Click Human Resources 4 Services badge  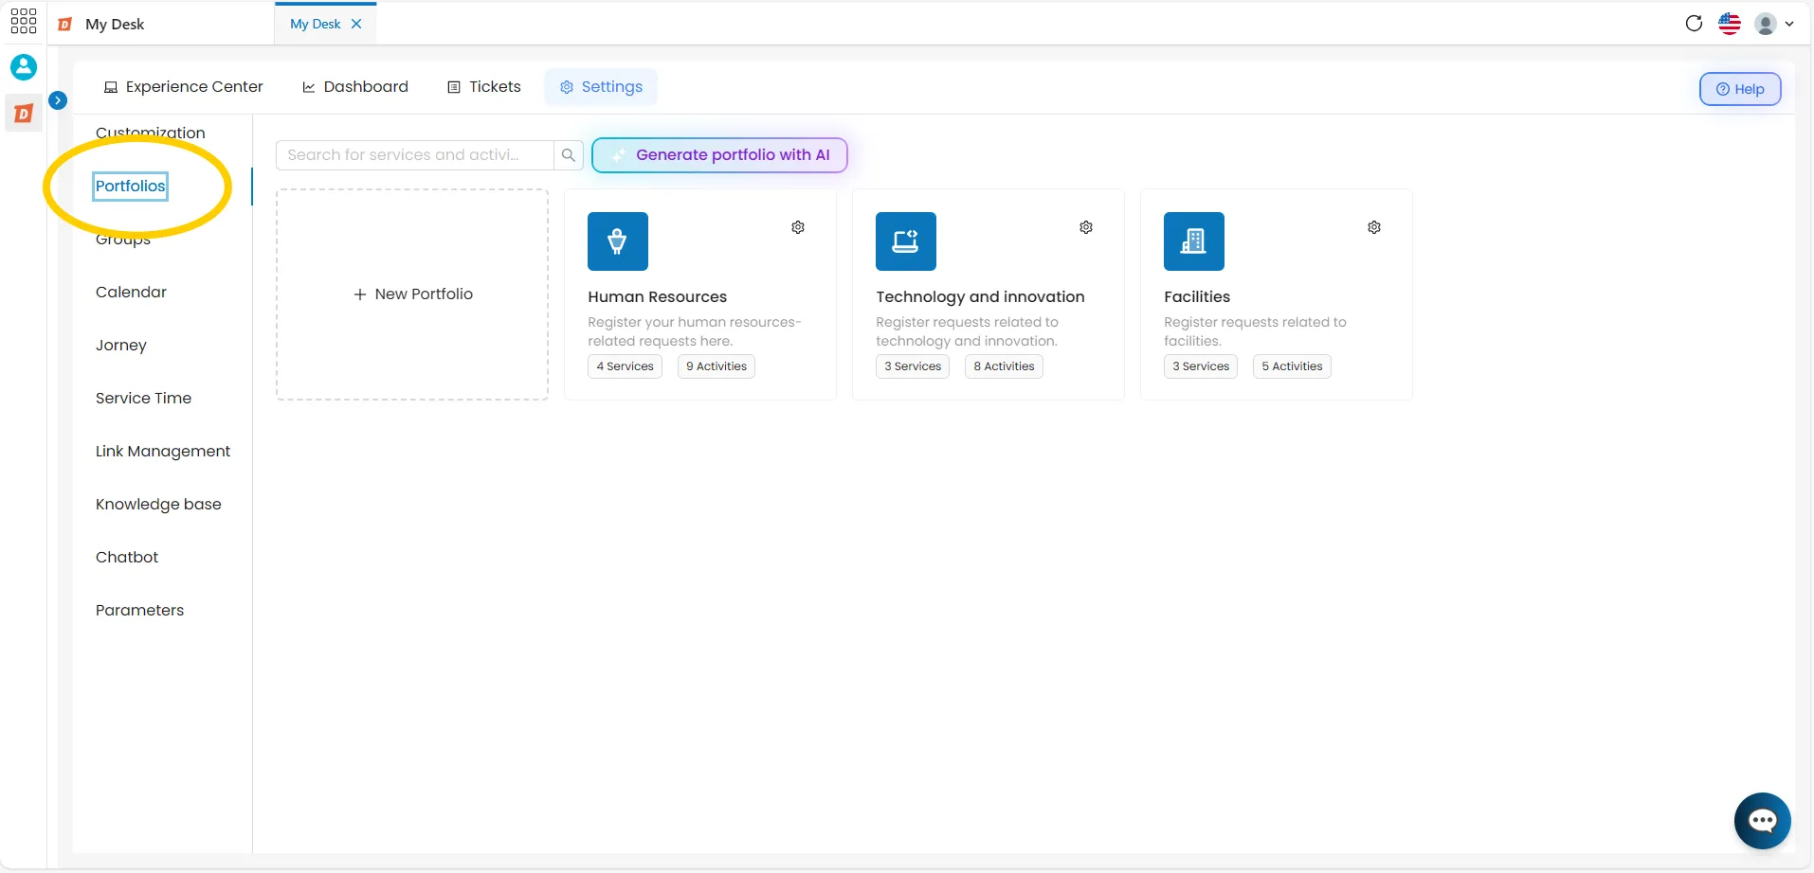(x=625, y=366)
